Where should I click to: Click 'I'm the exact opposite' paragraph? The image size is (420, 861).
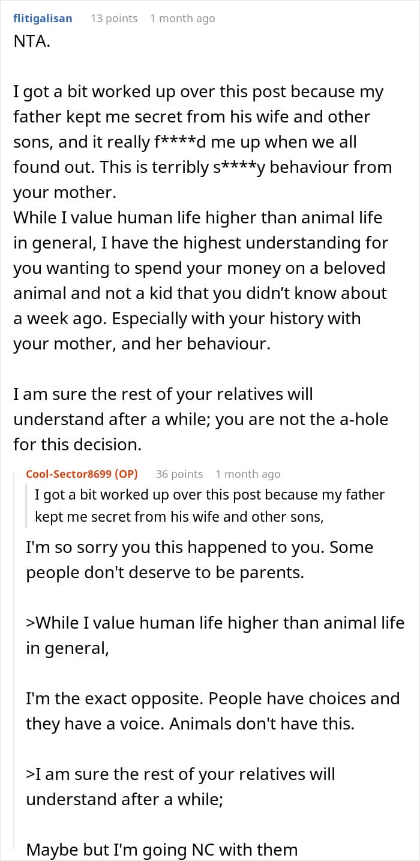click(x=212, y=711)
